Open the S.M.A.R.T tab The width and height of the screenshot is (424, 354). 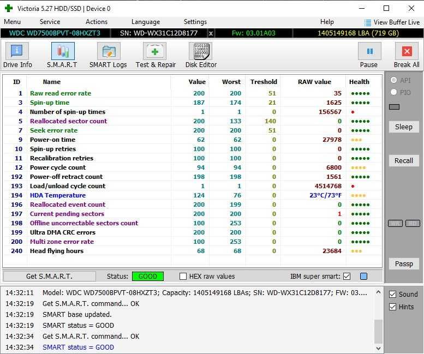(62, 56)
